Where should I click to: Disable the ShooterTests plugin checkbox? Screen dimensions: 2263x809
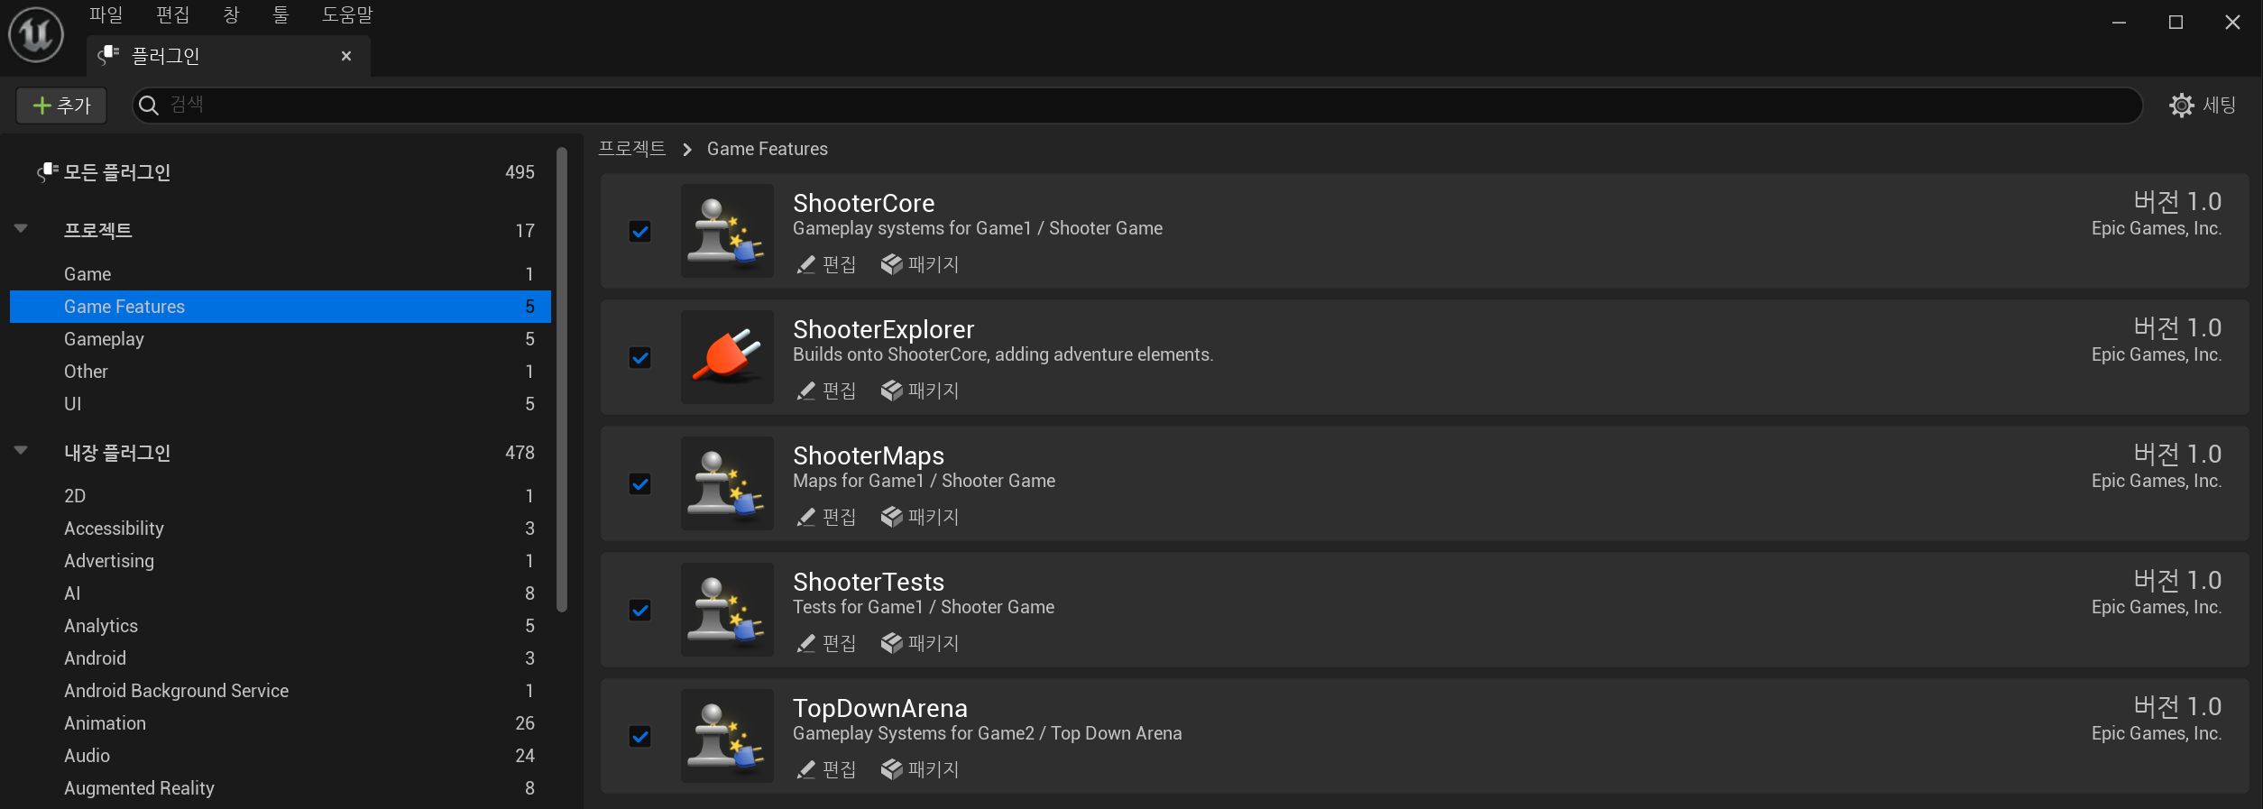[639, 611]
